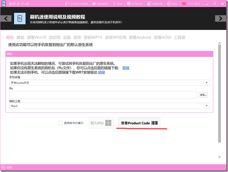Expand the 日志 log panel
Screen dimensions: 228x172
click(x=4, y=167)
